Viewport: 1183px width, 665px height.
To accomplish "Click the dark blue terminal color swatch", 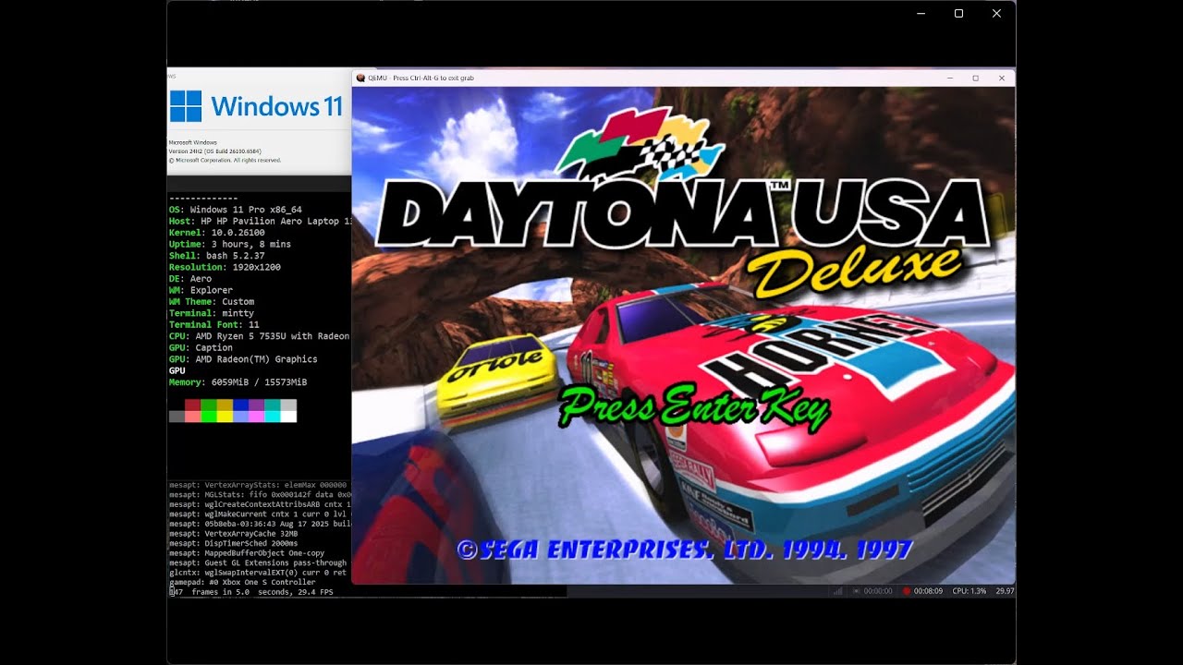I will tap(240, 405).
